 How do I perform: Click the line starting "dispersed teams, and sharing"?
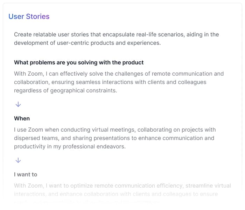pos(114,138)
